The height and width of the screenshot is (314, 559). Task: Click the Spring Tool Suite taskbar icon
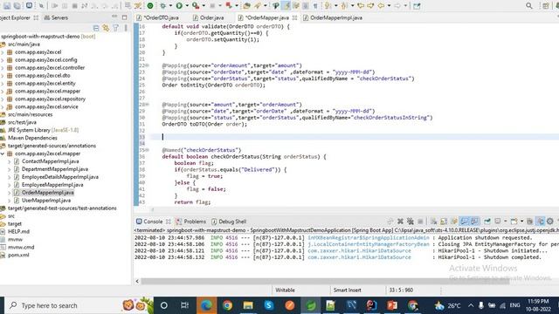[x=311, y=305]
